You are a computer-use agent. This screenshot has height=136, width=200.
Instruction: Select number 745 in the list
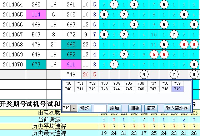(129, 89)
